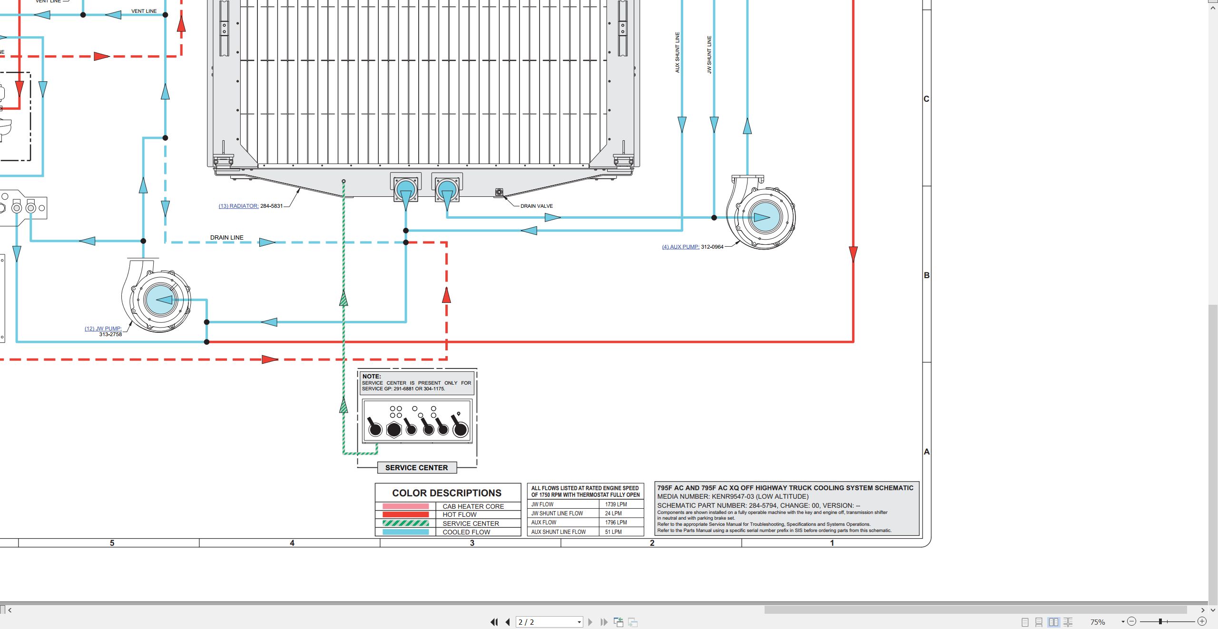Click the SCHEMATIC PART NUMBER line
This screenshot has width=1218, height=629.
(x=759, y=505)
